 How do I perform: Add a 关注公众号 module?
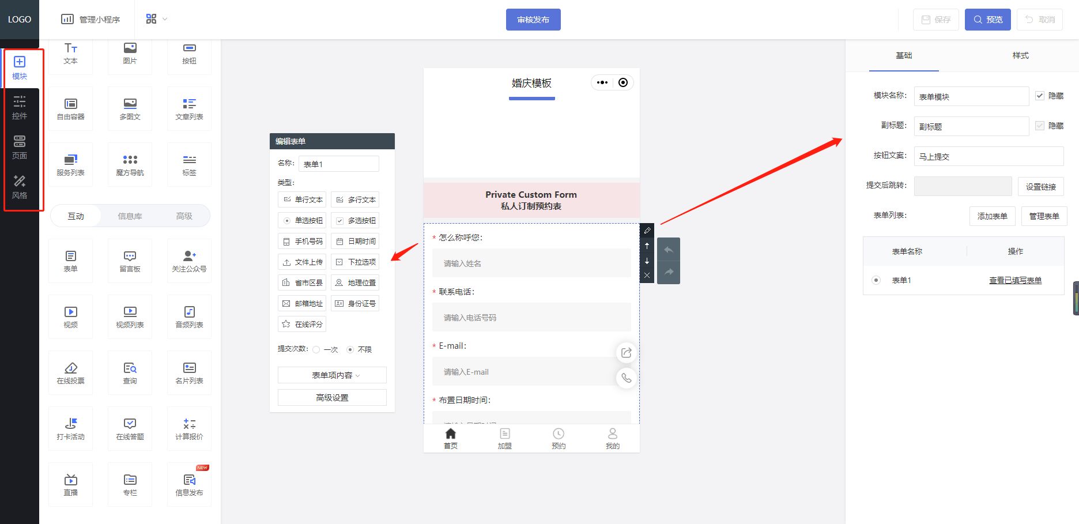(x=189, y=261)
